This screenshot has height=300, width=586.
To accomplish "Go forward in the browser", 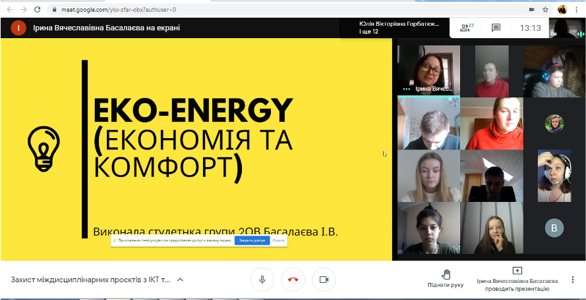I will (24, 10).
